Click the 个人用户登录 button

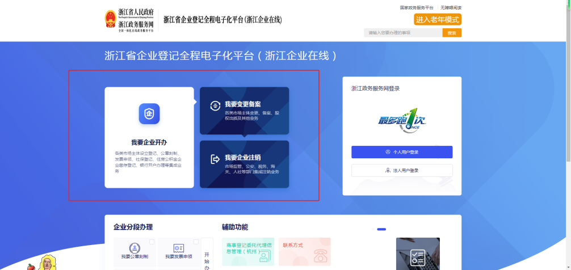[402, 152]
